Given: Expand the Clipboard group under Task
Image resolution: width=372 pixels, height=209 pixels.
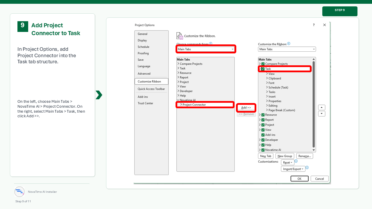Looking at the screenshot, I should [x=267, y=78].
